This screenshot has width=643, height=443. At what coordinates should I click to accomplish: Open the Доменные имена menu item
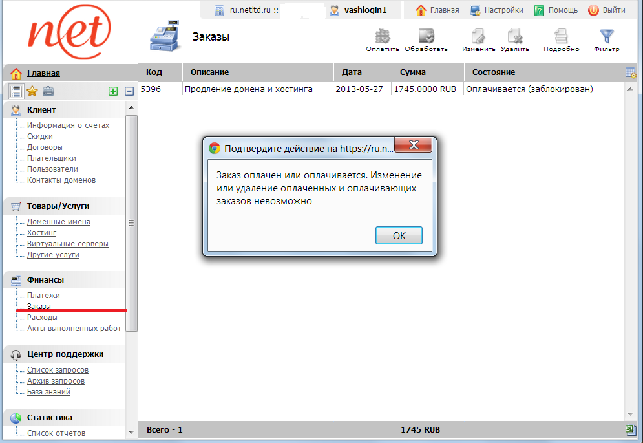59,222
